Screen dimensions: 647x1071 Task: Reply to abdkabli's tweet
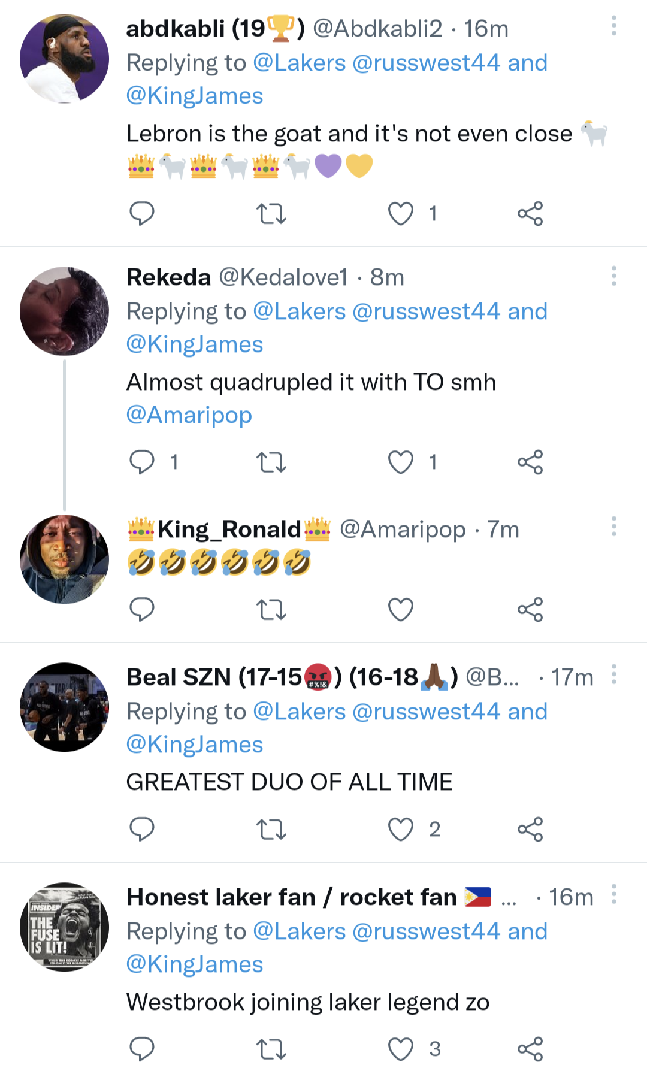(x=142, y=214)
